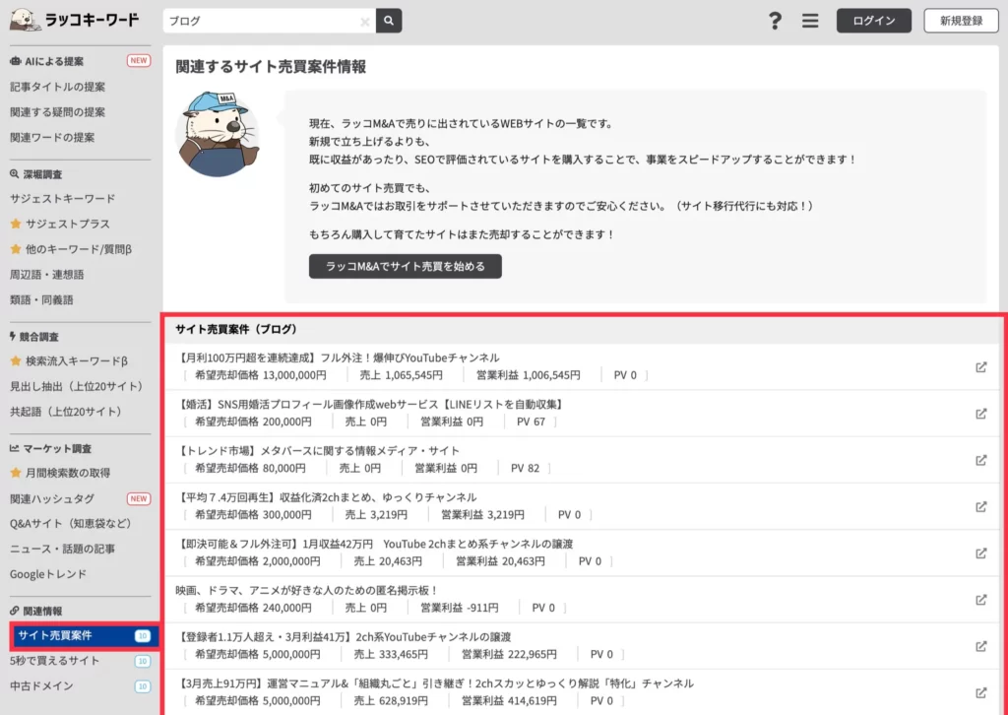This screenshot has width=1008, height=715.
Task: Select 類語・同義語 in sidebar
Action: click(x=41, y=299)
